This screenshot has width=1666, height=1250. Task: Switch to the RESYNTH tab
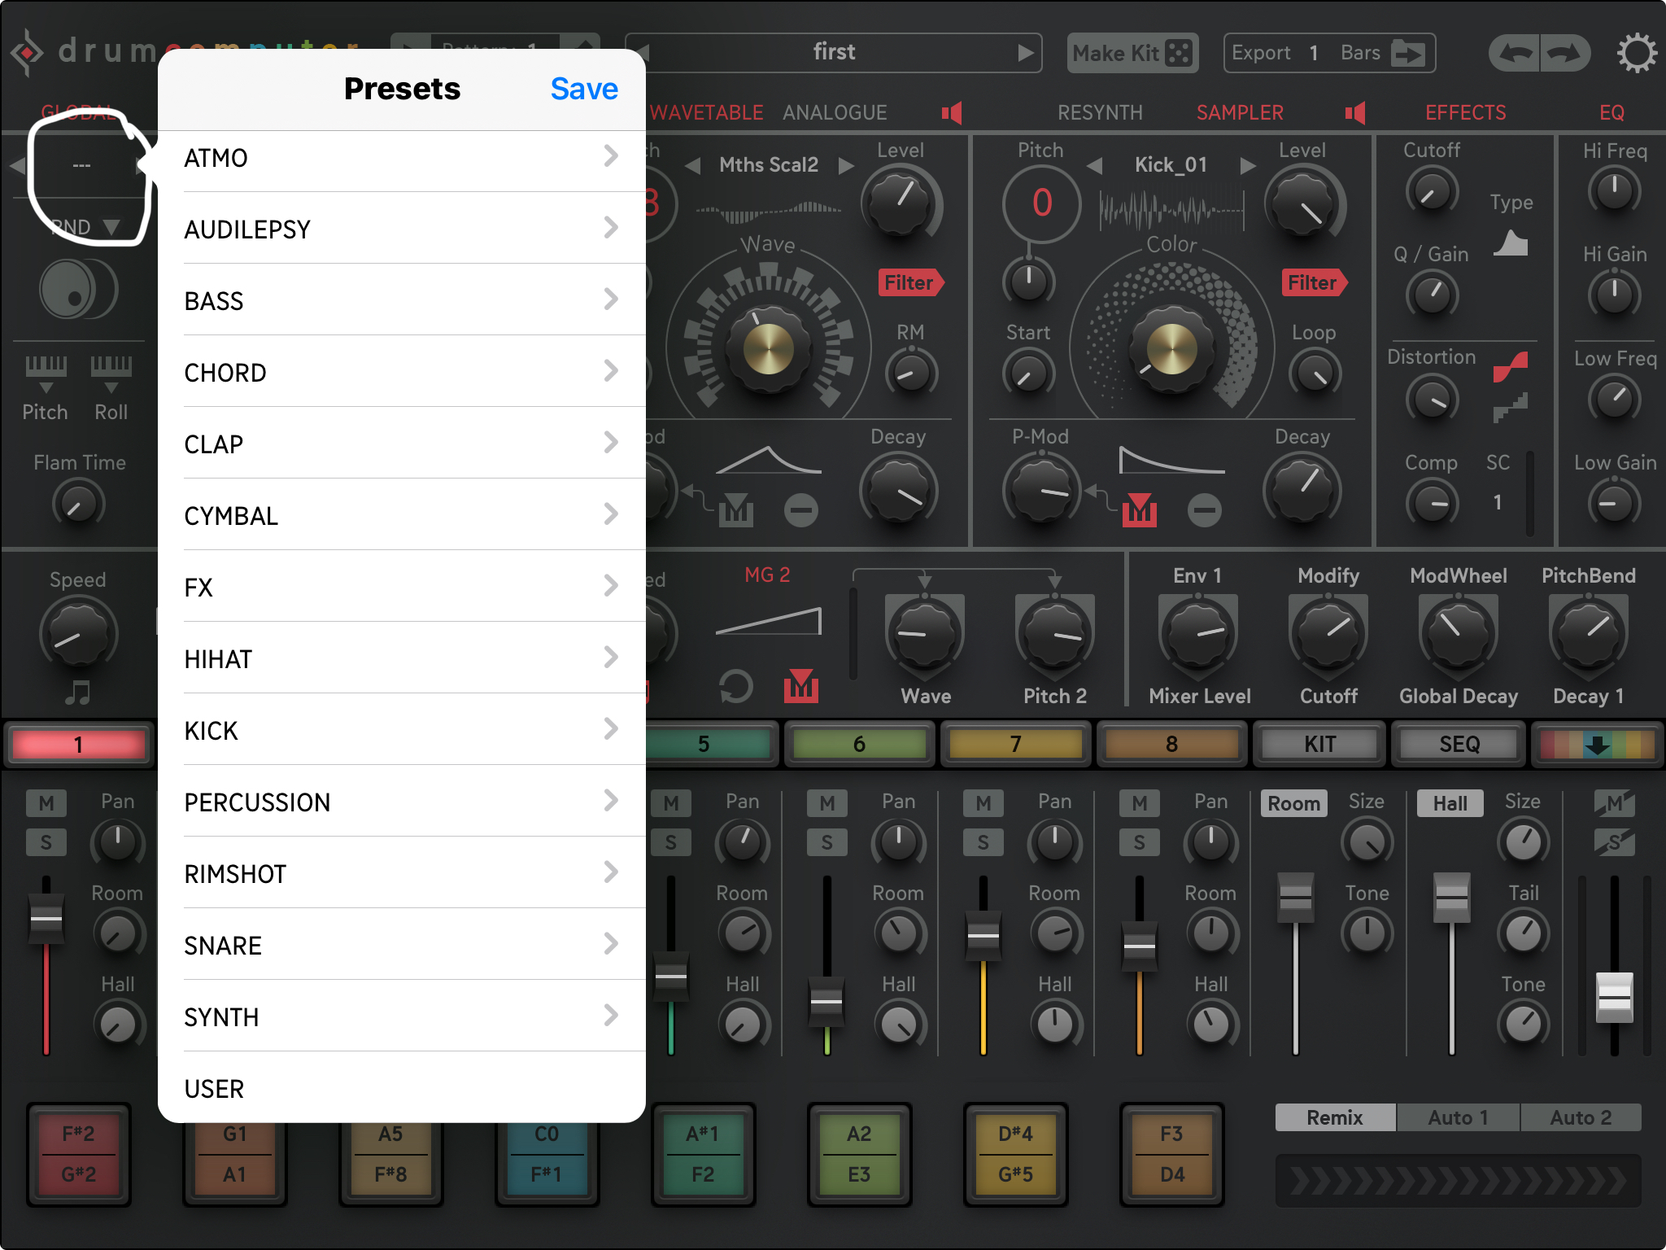[x=1100, y=112]
